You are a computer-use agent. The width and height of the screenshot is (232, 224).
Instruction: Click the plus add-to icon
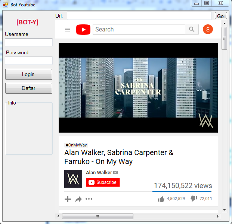point(68,199)
